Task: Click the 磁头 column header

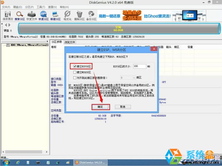Action: click(x=169, y=47)
